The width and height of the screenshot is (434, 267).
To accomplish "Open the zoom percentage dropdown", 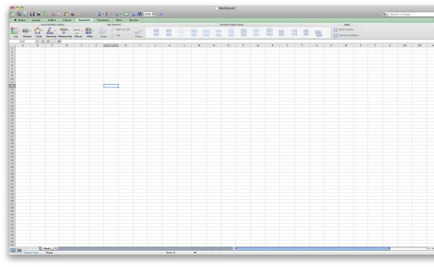I will (154, 14).
